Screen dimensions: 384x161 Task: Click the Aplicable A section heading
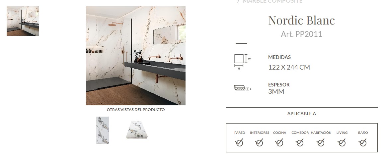(301, 114)
